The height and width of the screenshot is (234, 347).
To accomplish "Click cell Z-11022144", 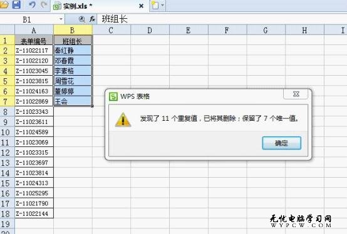I will 34,214.
